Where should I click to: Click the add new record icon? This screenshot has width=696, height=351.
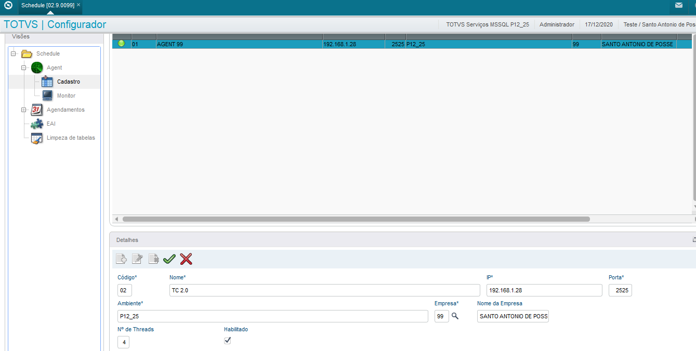pos(121,259)
